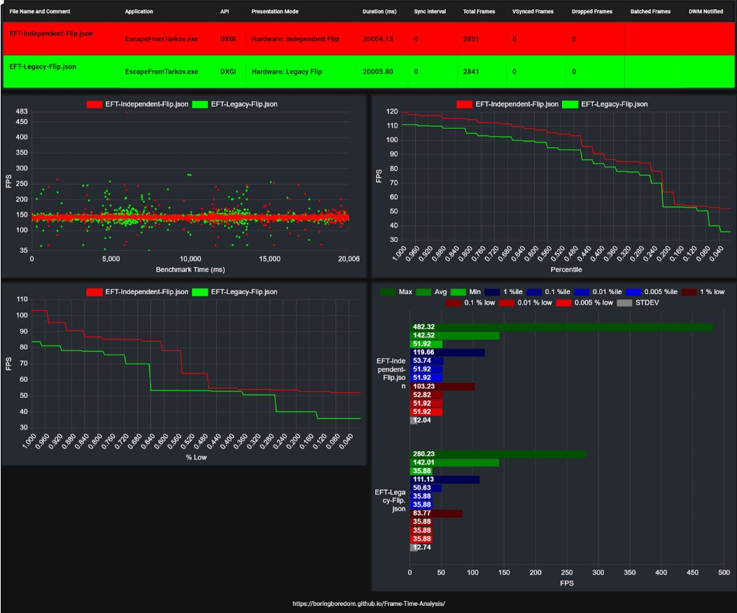
Task: Toggle red EFT-Independent-Flip swatch in % Low chart
Action: [94, 292]
